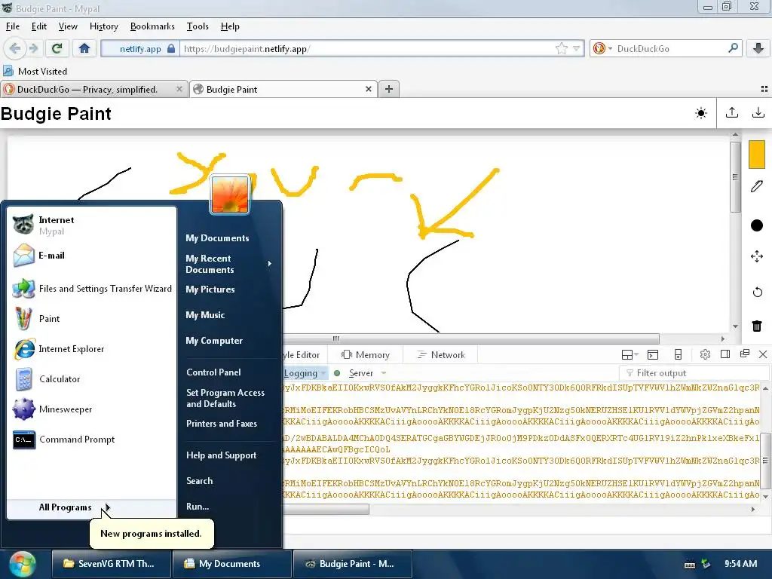The width and height of the screenshot is (772, 579).
Task: Open the History menu
Action: coord(104,26)
